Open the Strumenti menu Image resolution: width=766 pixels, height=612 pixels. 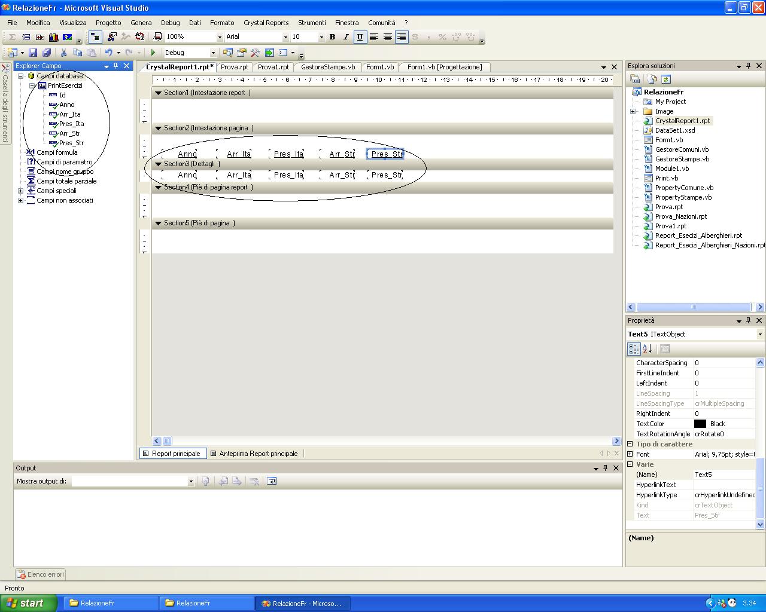(312, 23)
